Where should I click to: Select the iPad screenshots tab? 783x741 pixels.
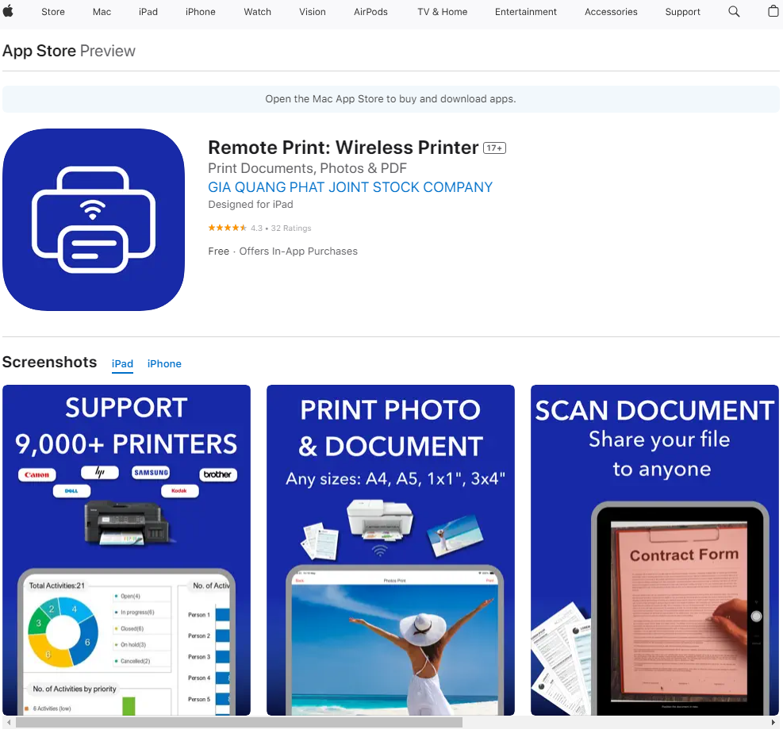click(x=122, y=363)
